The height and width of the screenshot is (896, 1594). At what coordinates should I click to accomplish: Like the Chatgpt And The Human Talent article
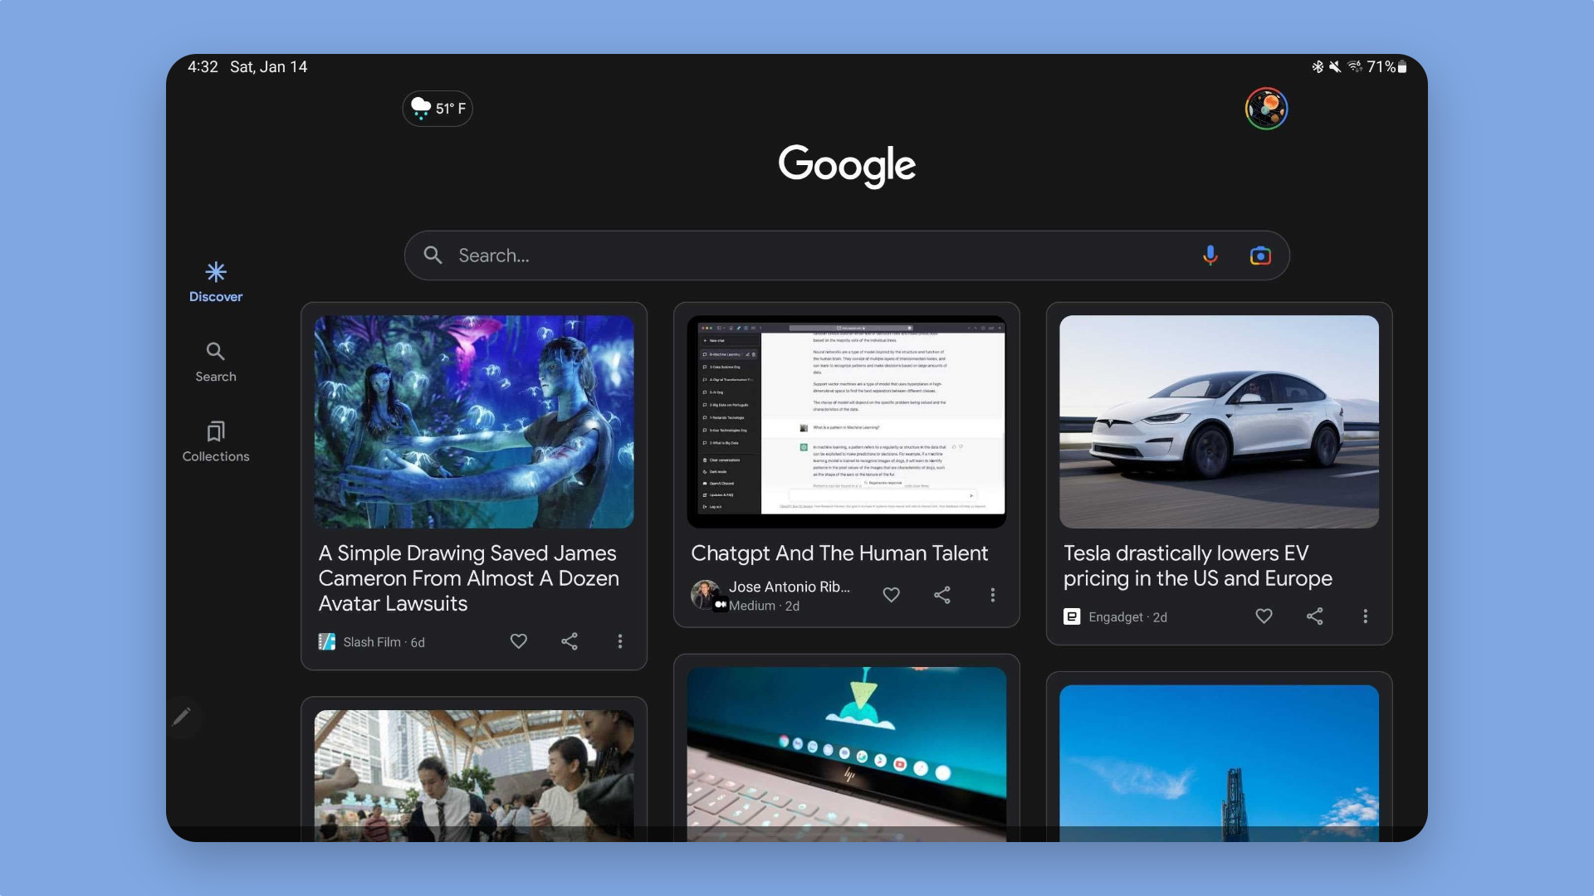click(x=891, y=595)
